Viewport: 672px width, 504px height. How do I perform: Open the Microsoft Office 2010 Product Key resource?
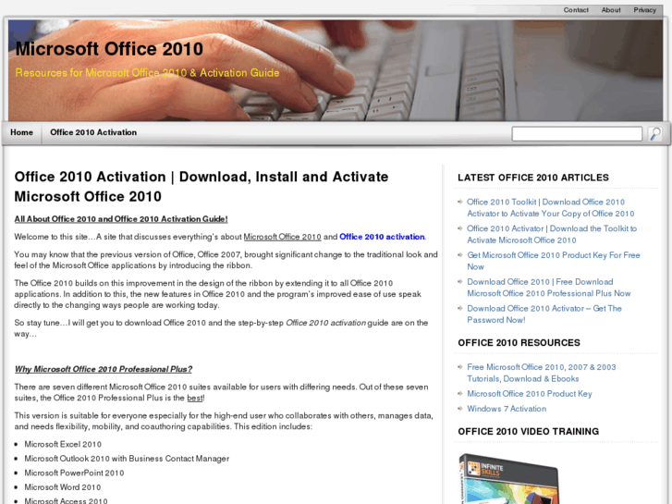click(x=530, y=394)
